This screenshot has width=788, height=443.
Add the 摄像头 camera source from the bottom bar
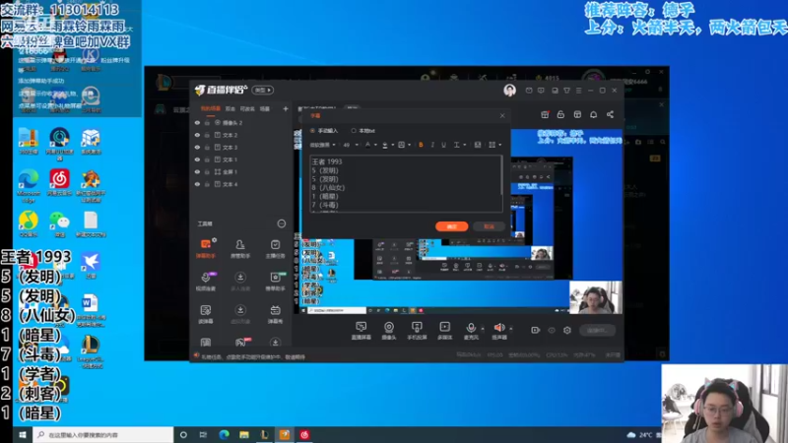[x=388, y=331]
